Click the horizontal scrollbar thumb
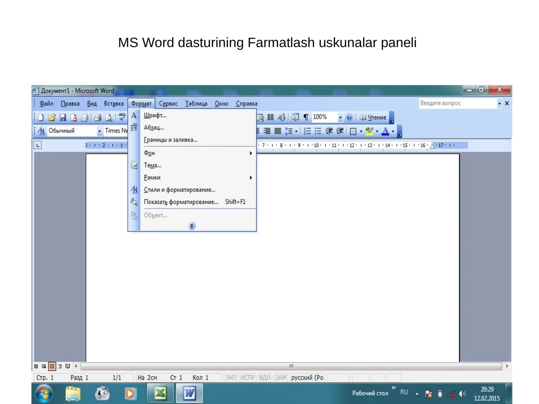 (291, 366)
